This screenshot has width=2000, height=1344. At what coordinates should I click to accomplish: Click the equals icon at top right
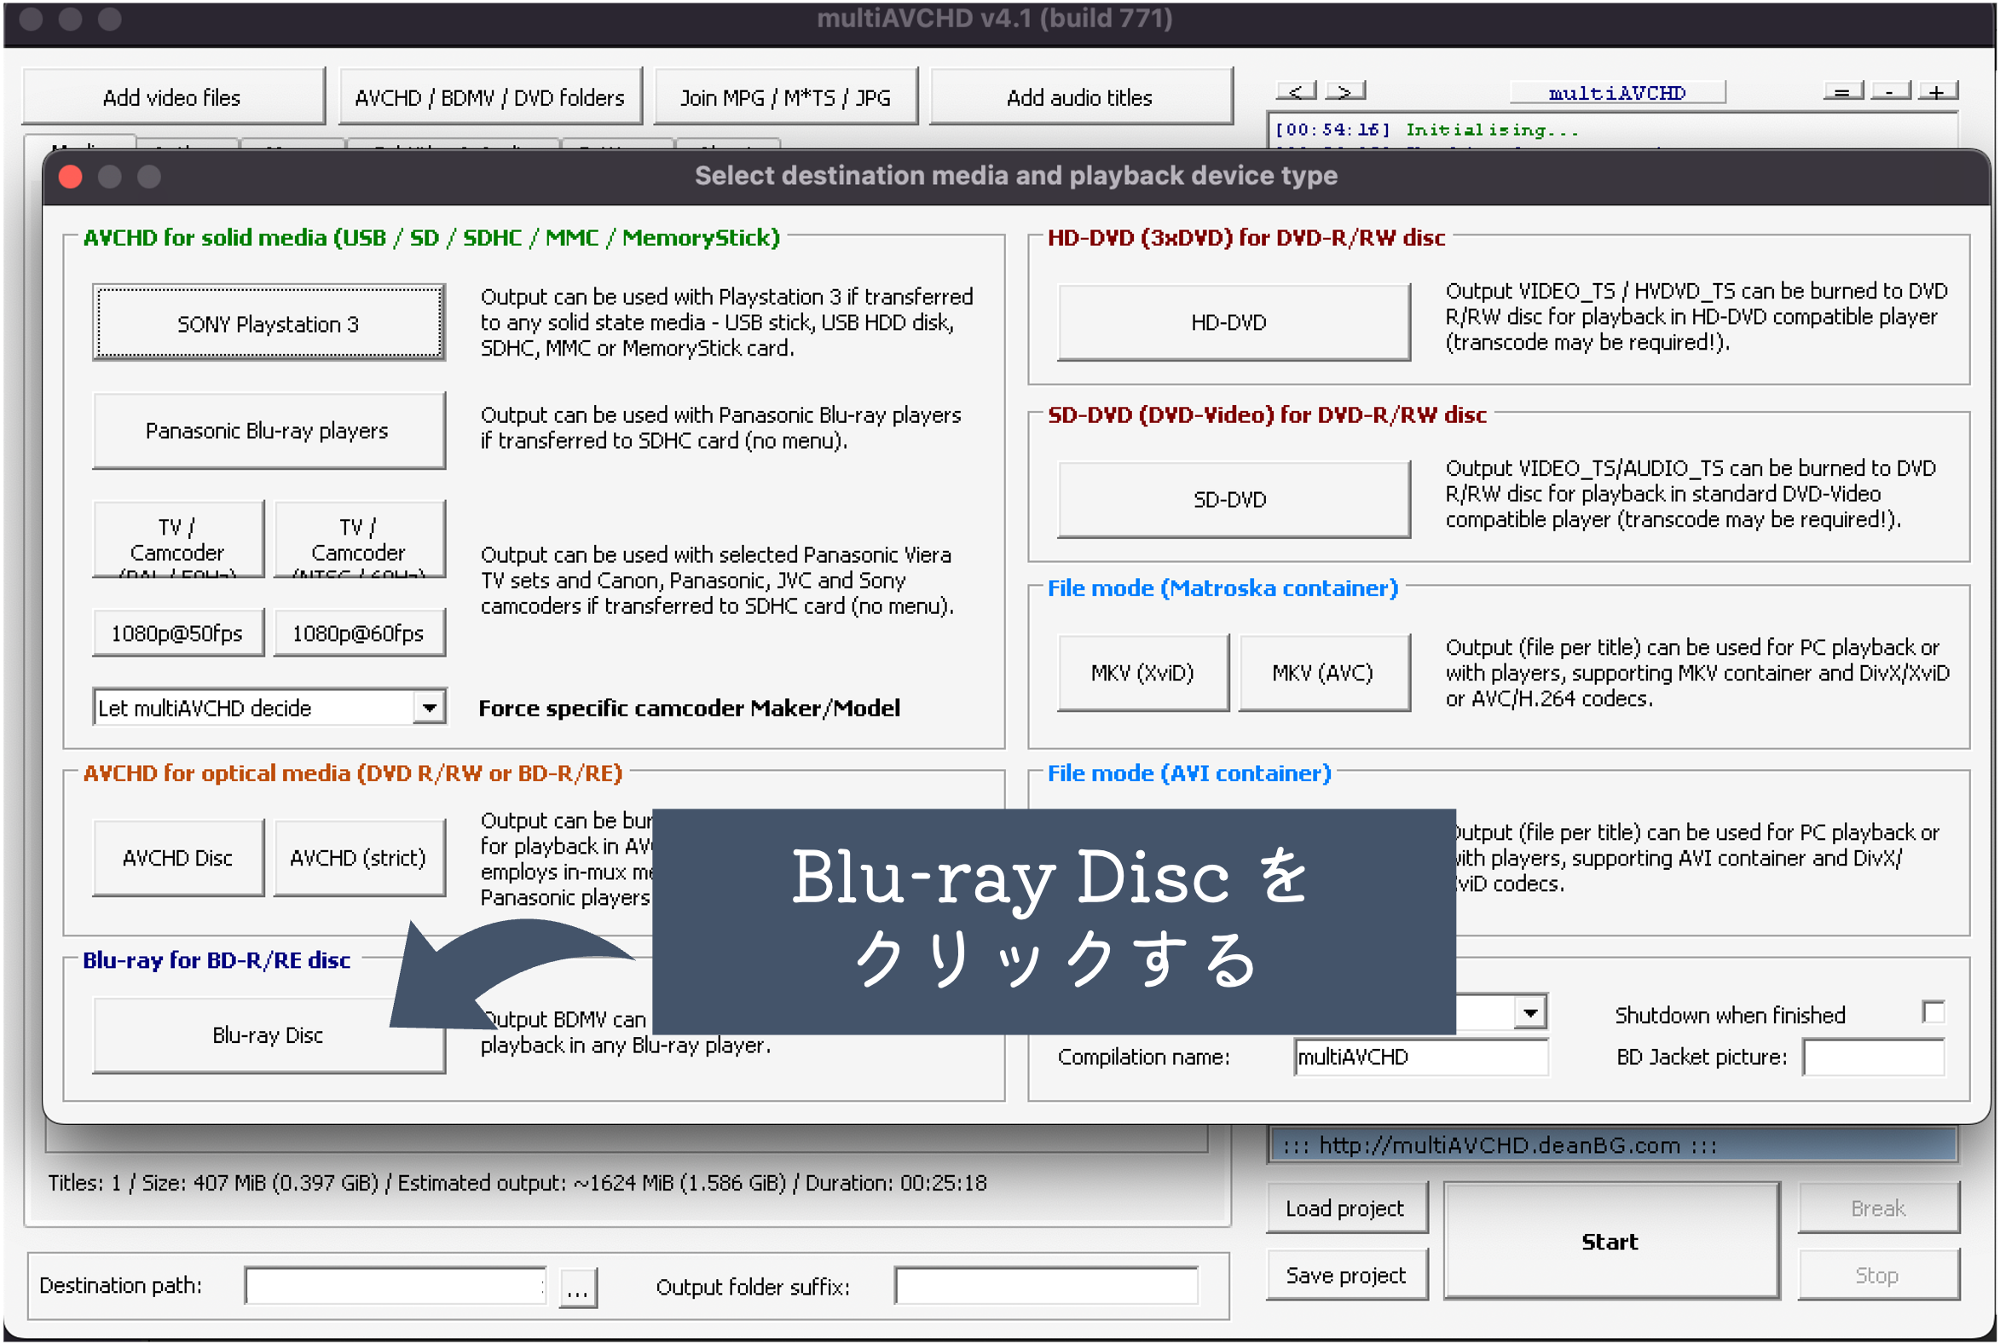point(1842,90)
